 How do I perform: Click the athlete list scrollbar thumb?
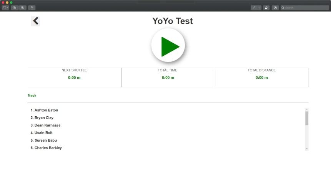coord(306,118)
